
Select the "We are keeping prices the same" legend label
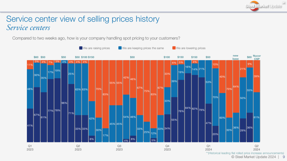coord(143,48)
